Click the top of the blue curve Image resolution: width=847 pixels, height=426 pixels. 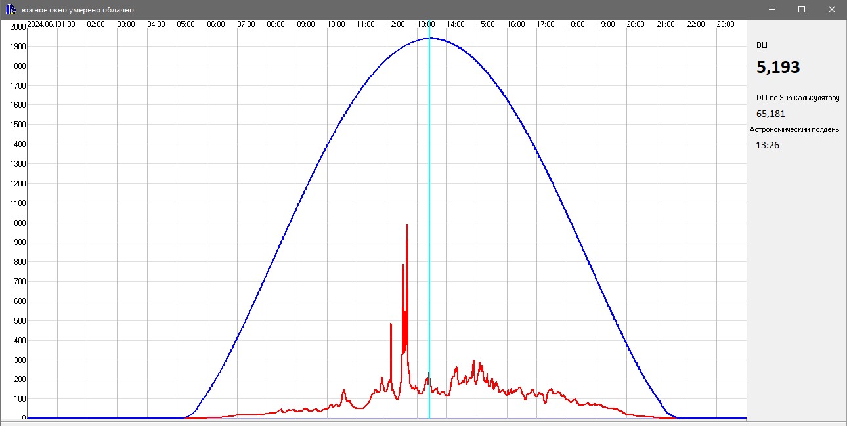(430, 39)
